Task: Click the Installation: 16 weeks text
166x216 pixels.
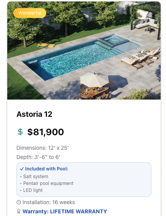Action: pyautogui.click(x=49, y=202)
